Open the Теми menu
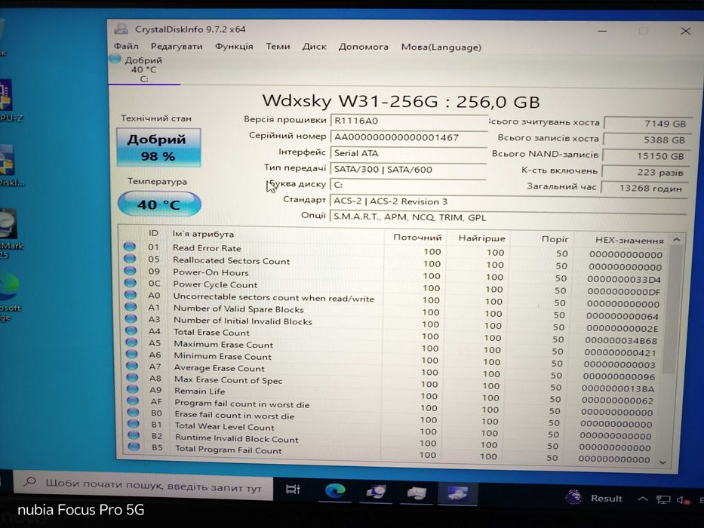Screen dimensions: 704x528 (278, 46)
